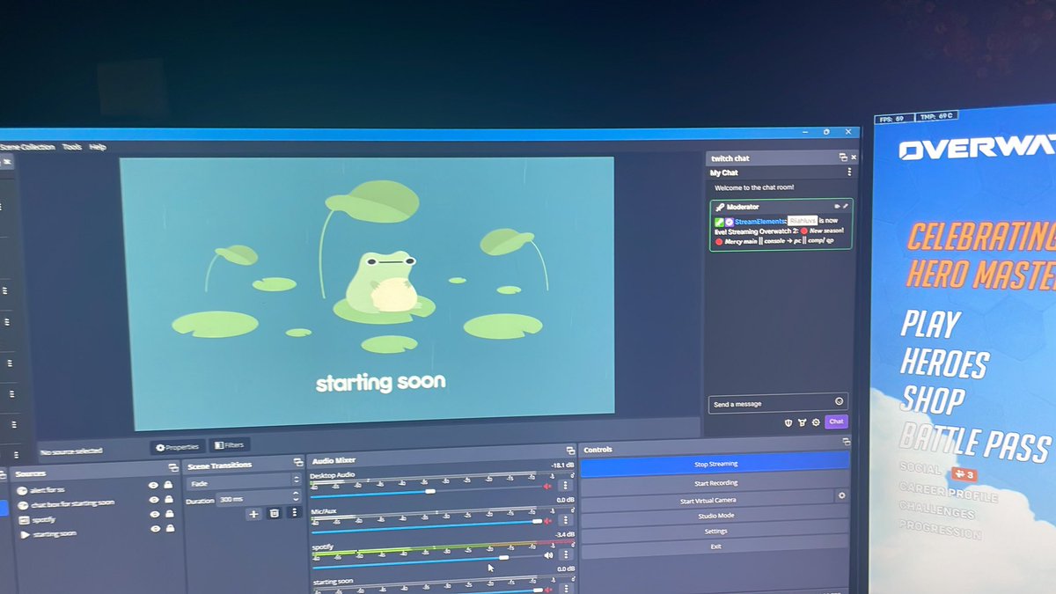Send message with purple Chat button
1056x594 pixels.
836,422
